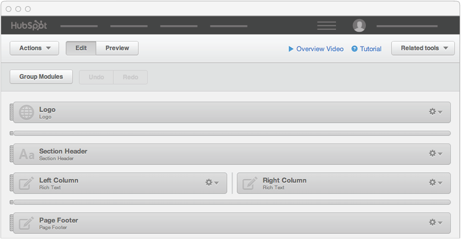Image resolution: width=461 pixels, height=239 pixels.
Task: Open the Tutorial help link
Action: pos(366,49)
